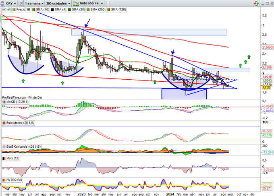Click the SMA (120) color swatch
This screenshot has width=274, height=196.
pyautogui.click(x=108, y=10)
